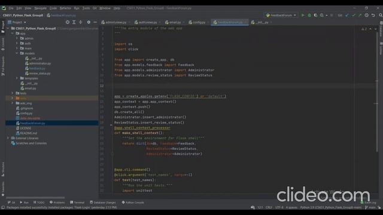The image size is (383, 215).
Task: Click the tool windows toggle at bottom-left corner
Action: (2, 208)
